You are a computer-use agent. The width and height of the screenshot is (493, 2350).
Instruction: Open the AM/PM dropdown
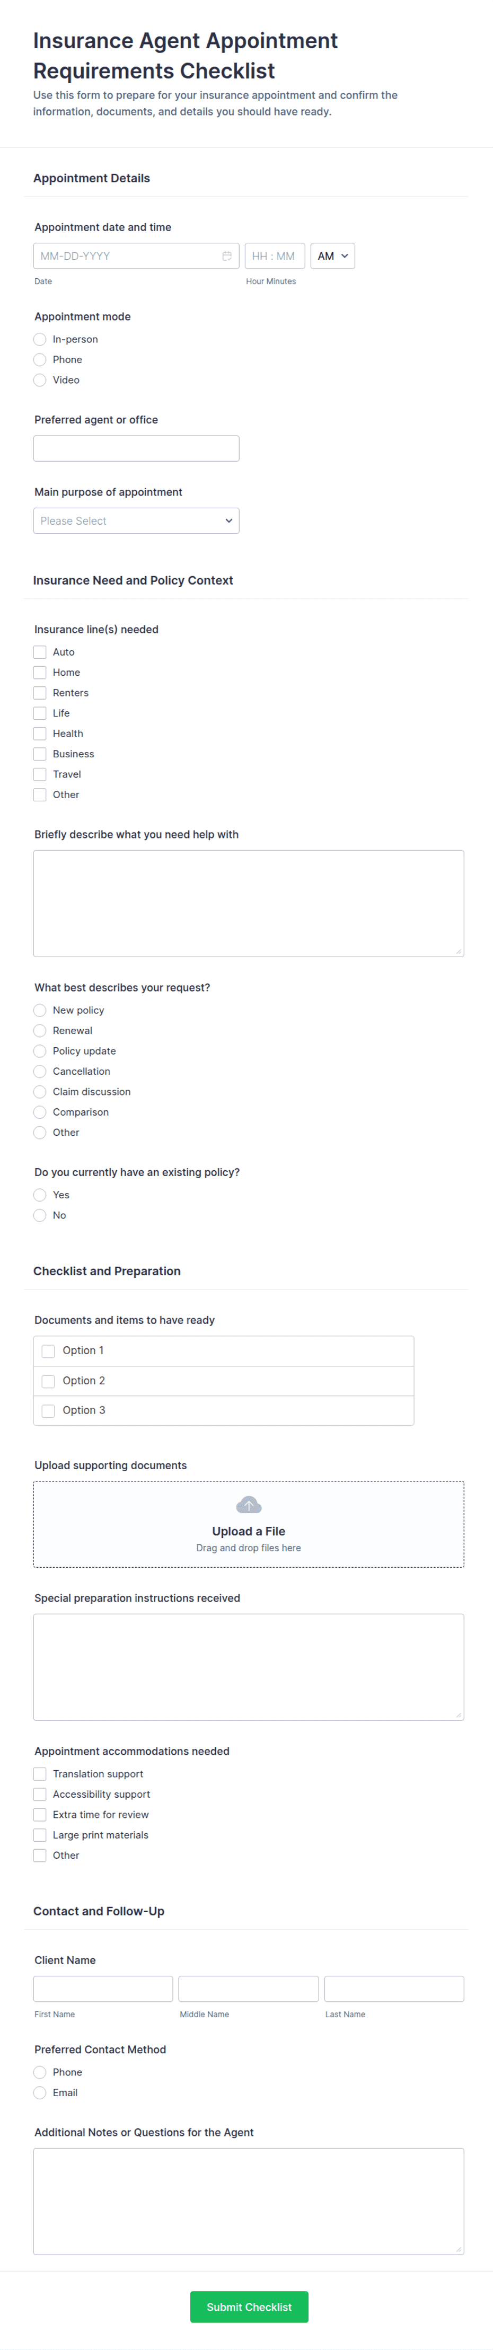(332, 257)
